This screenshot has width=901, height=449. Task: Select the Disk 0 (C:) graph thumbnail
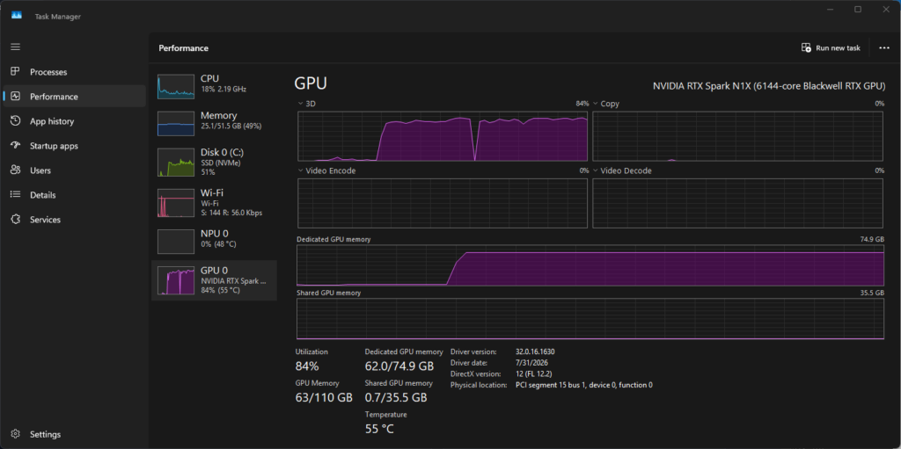176,163
